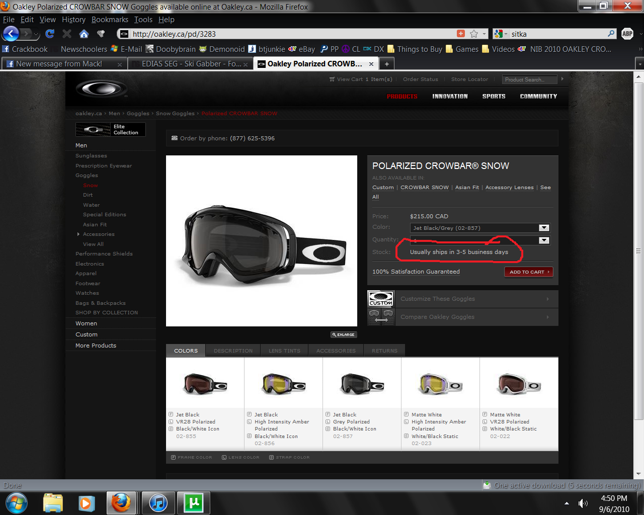Expand the Quantity dropdown
The image size is (644, 515).
click(543, 240)
